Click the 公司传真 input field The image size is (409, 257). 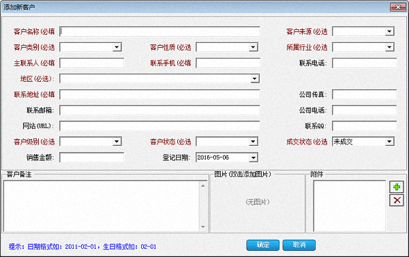pyautogui.click(x=364, y=95)
